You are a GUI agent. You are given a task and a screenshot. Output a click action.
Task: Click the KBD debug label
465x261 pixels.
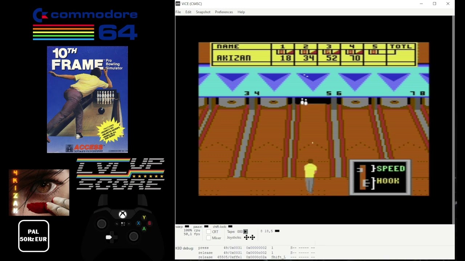point(185,248)
